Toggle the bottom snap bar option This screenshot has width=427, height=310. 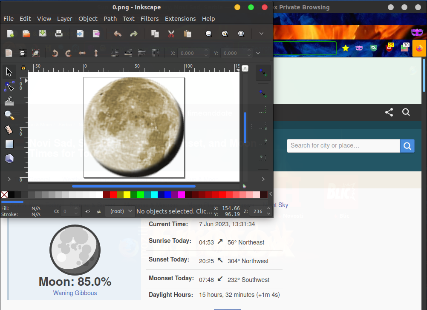pyautogui.click(x=263, y=157)
